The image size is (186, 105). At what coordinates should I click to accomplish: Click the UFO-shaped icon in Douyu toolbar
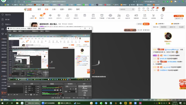coord(110,15)
